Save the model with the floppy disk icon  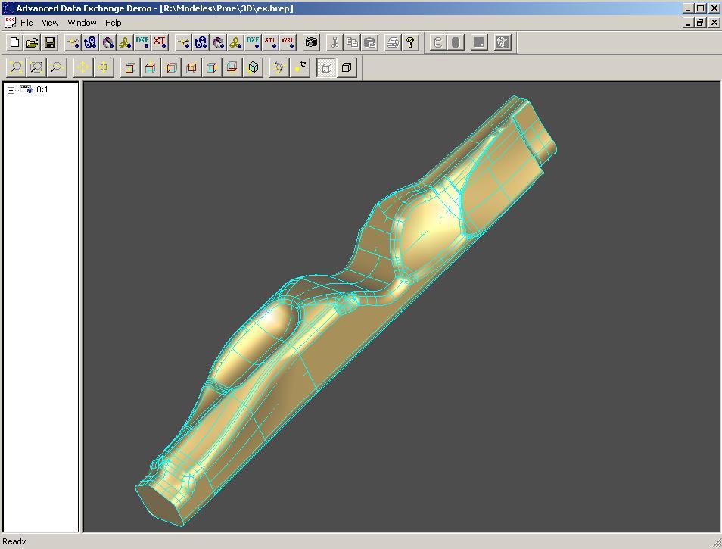click(x=50, y=42)
